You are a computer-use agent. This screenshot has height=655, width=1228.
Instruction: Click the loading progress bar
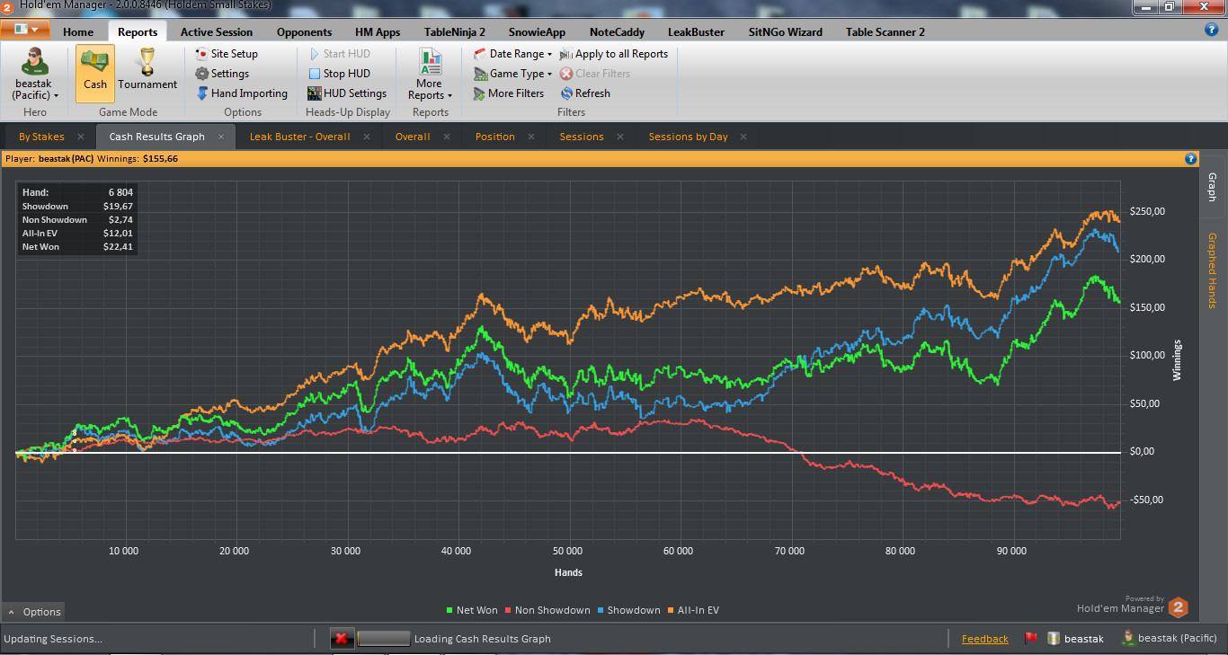(x=384, y=639)
